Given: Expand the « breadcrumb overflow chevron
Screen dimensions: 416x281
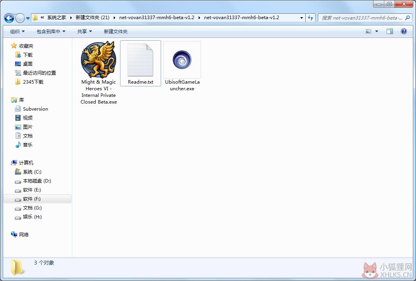Looking at the screenshot, I should 42,18.
